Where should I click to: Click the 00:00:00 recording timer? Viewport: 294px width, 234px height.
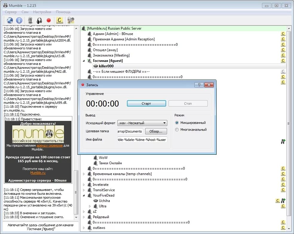click(102, 104)
